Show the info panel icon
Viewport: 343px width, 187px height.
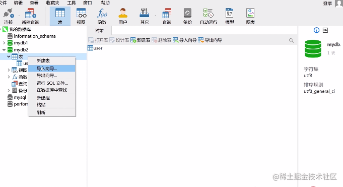click(316, 30)
